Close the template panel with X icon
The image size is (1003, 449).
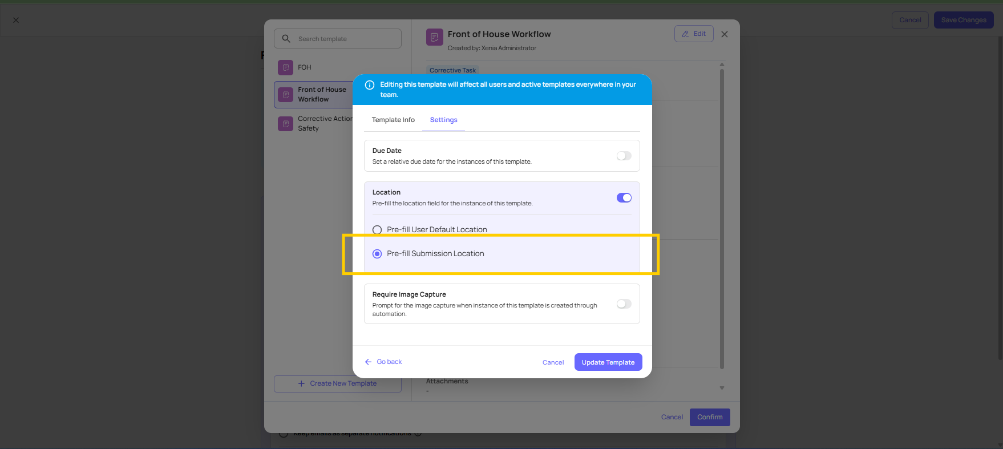[724, 34]
